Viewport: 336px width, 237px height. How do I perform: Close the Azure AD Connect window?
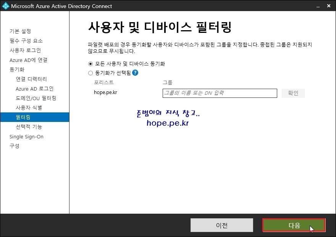(x=329, y=6)
